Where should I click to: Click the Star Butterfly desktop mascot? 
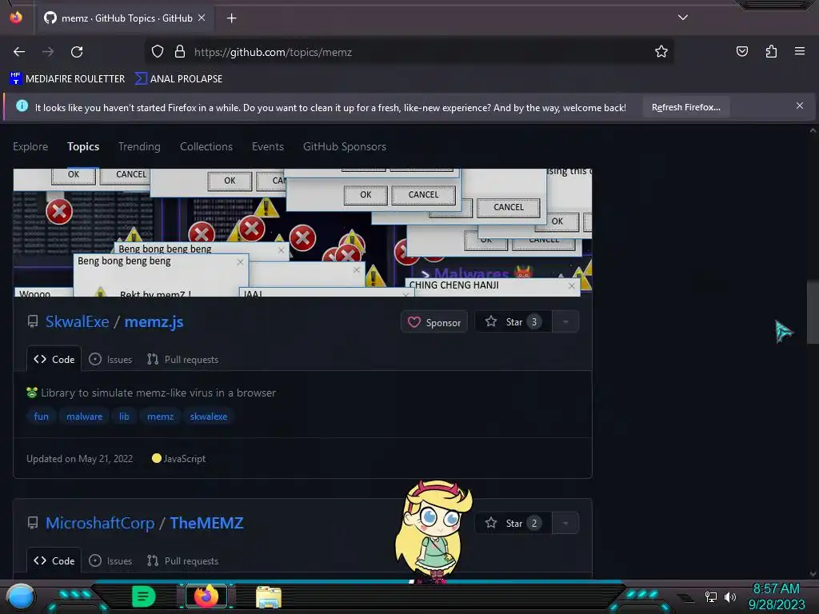coord(433,530)
